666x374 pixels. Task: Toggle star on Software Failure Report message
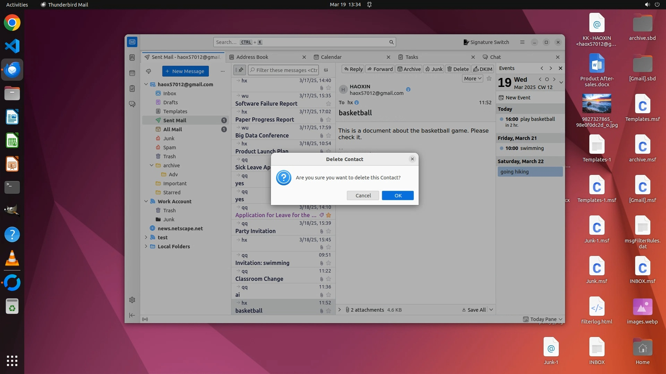[328, 104]
